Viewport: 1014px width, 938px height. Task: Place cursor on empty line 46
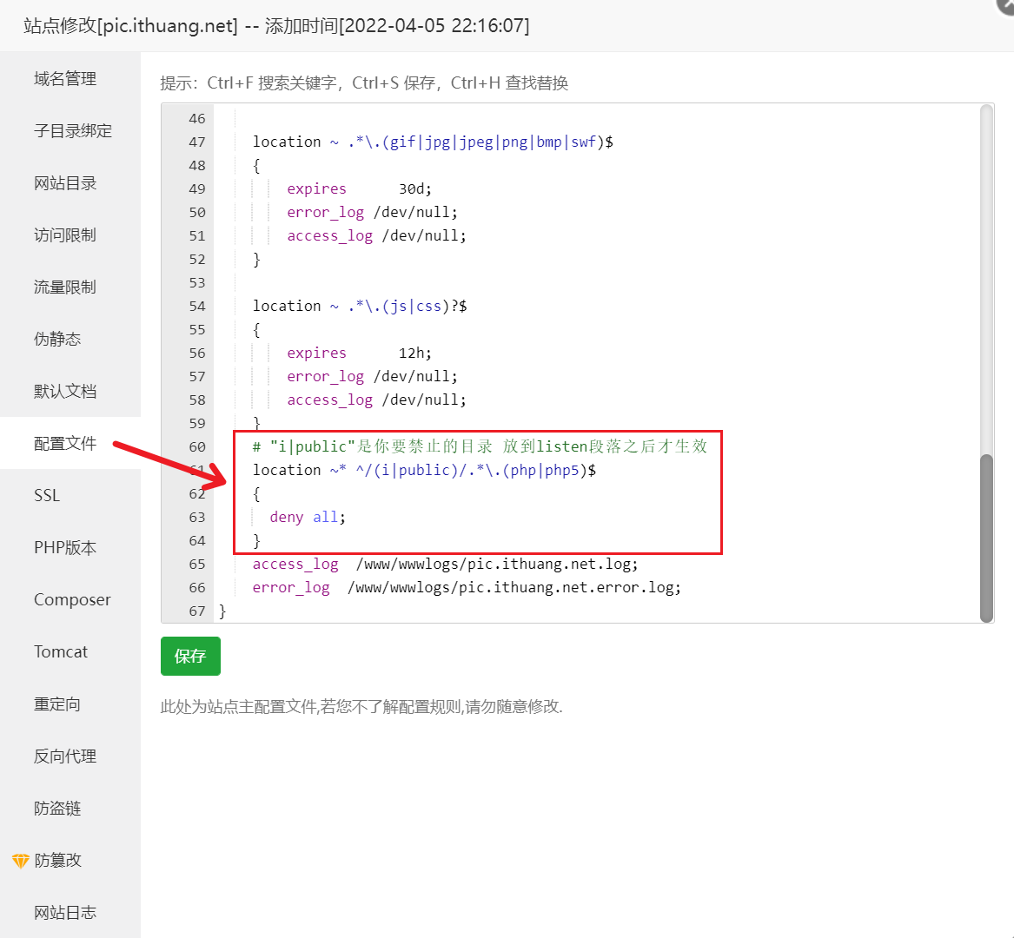tap(598, 119)
